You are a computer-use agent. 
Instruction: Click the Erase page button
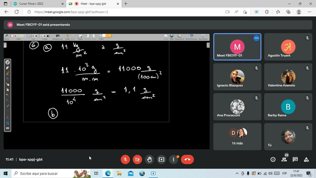point(101,37)
